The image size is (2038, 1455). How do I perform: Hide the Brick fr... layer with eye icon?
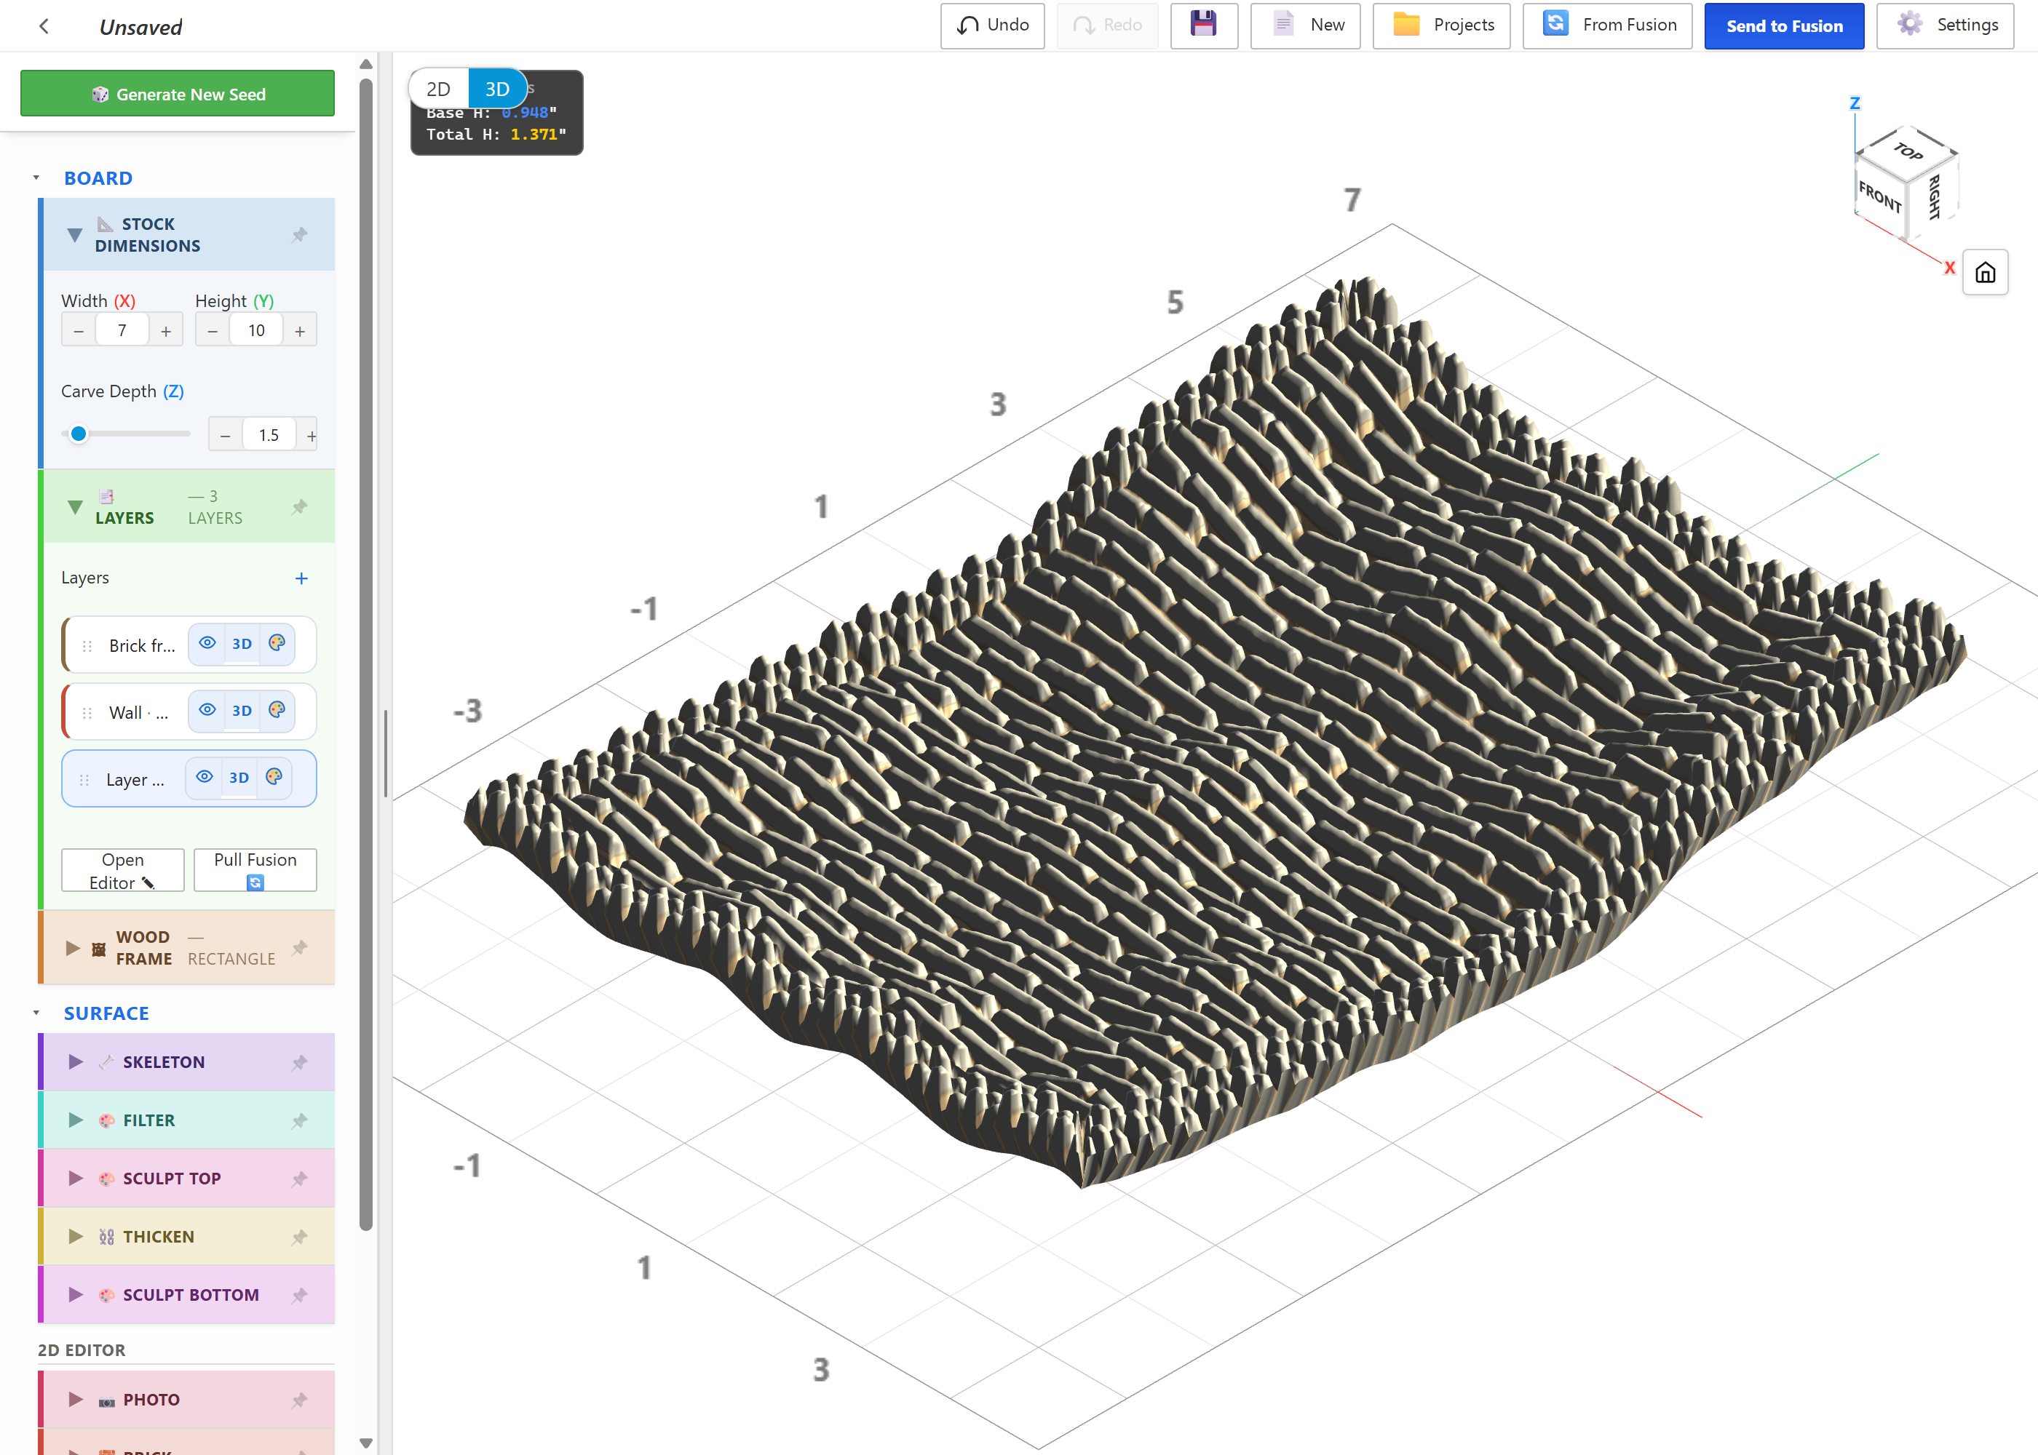(x=207, y=643)
